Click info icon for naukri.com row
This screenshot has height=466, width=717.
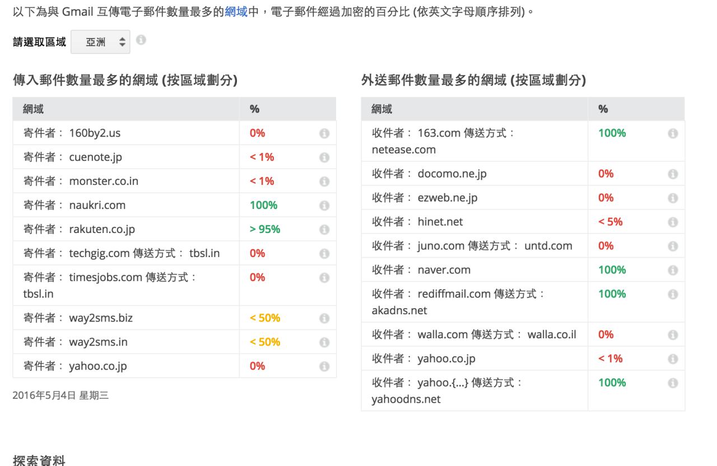pyautogui.click(x=324, y=206)
